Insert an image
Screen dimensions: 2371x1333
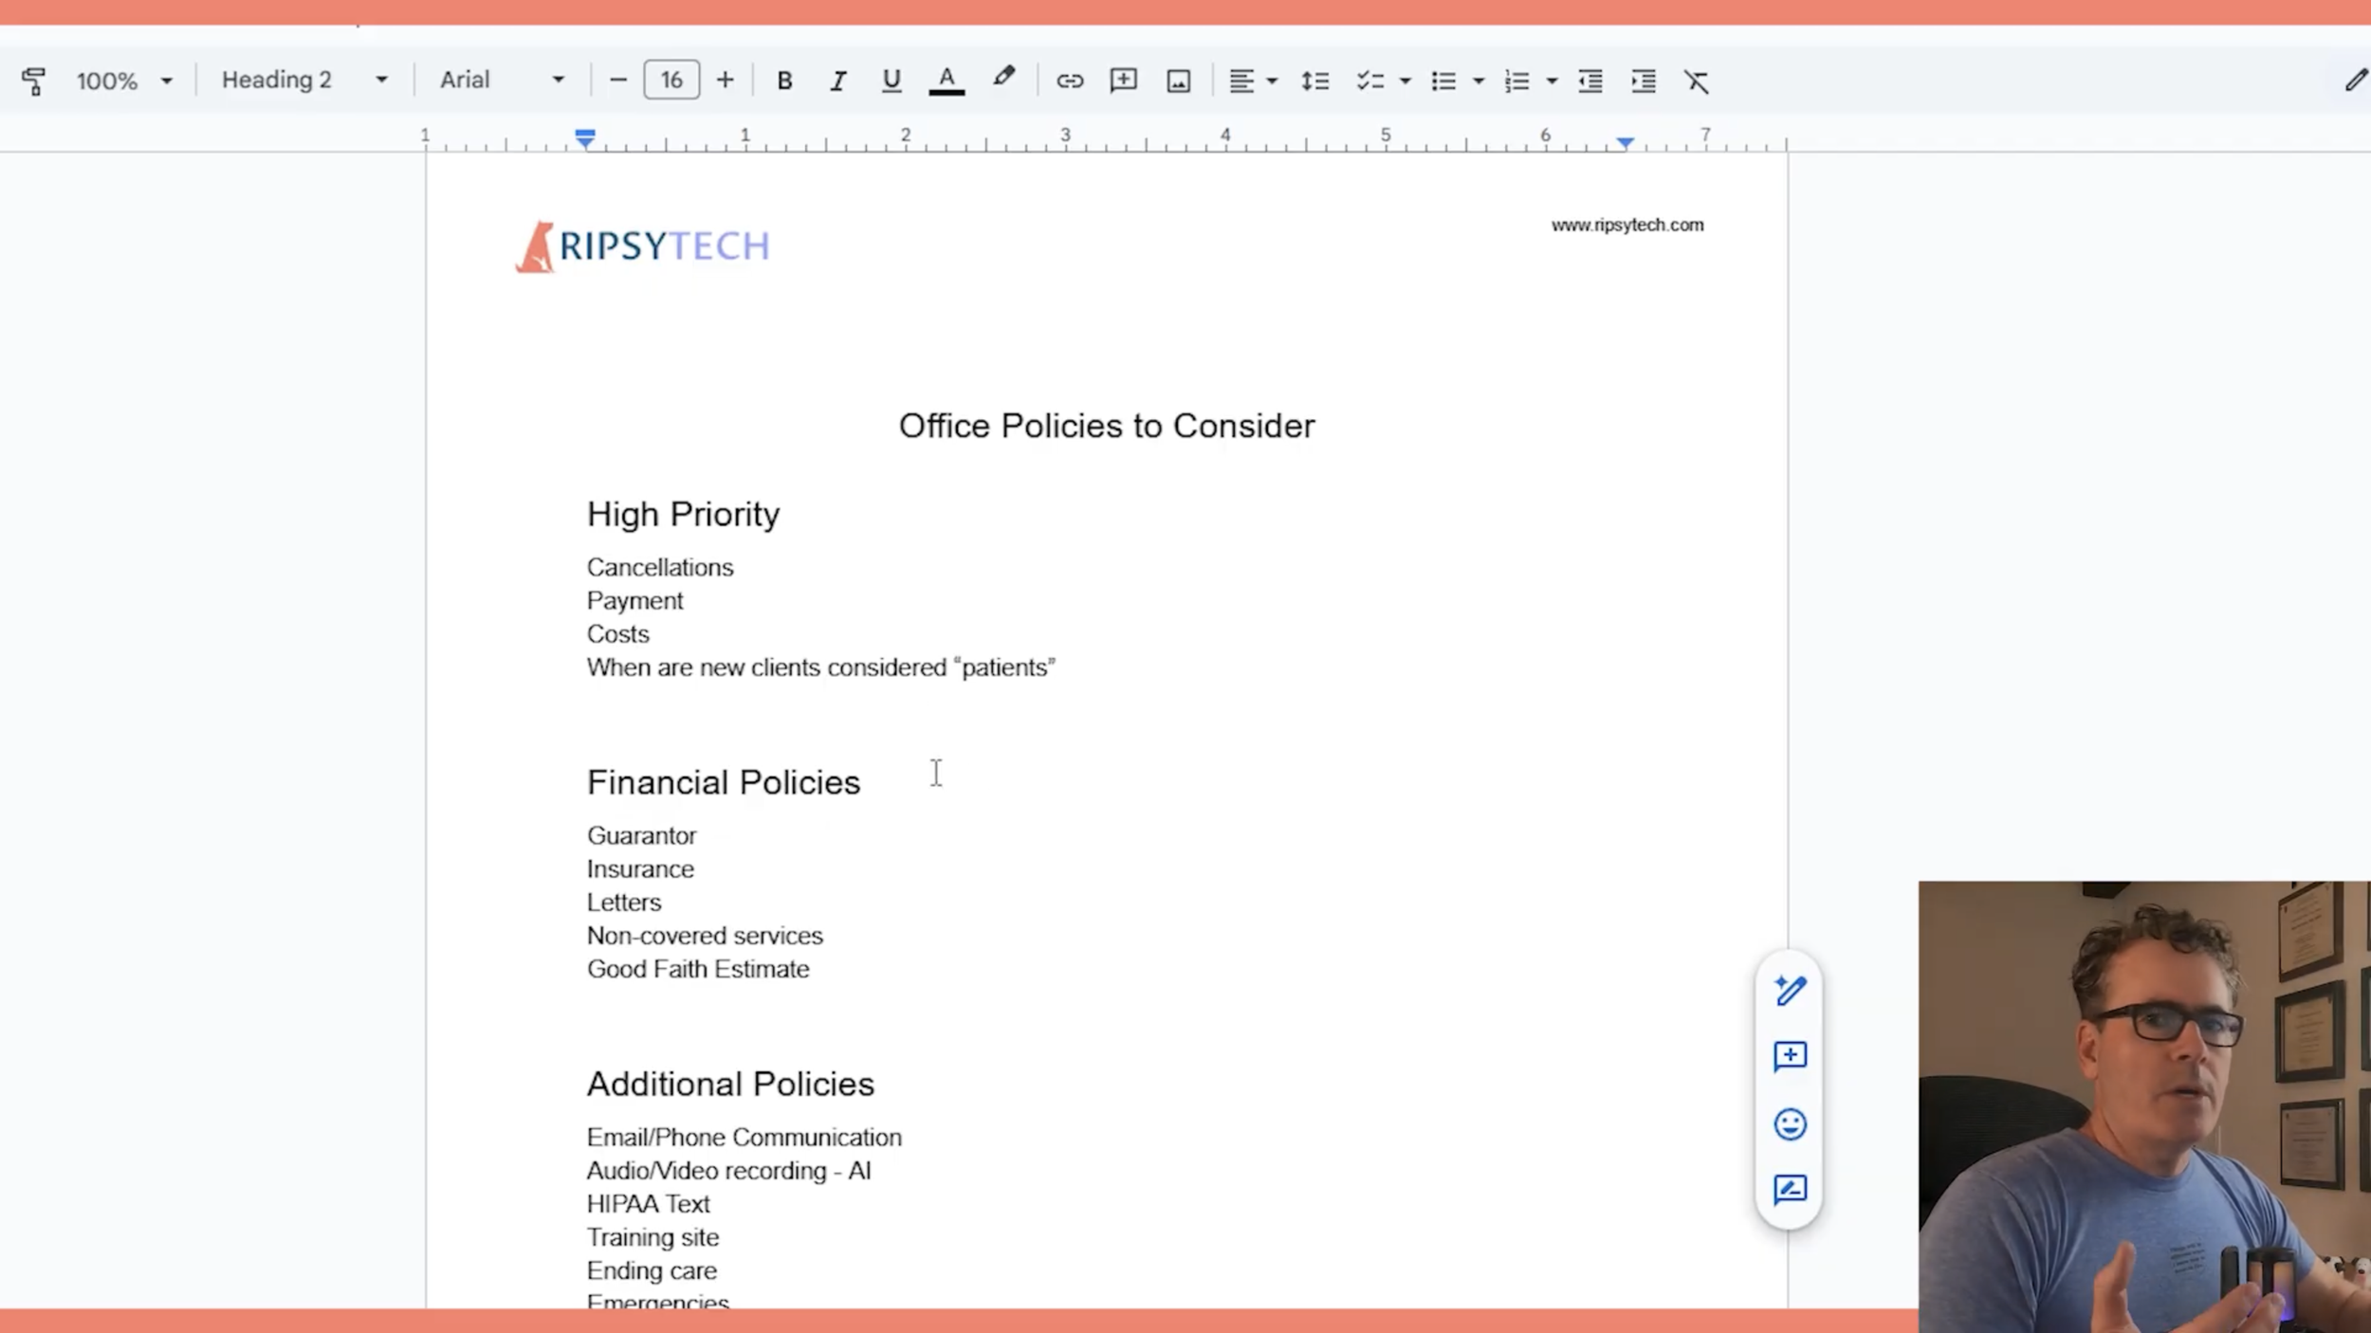pyautogui.click(x=1177, y=81)
